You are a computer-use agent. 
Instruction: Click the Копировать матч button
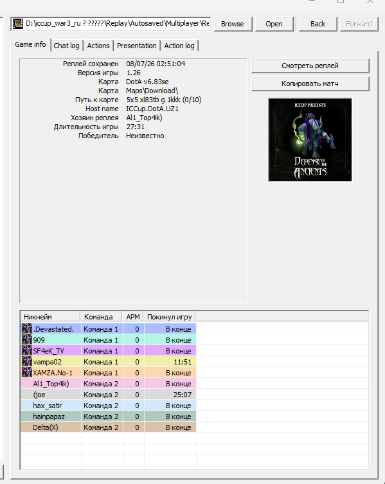310,84
